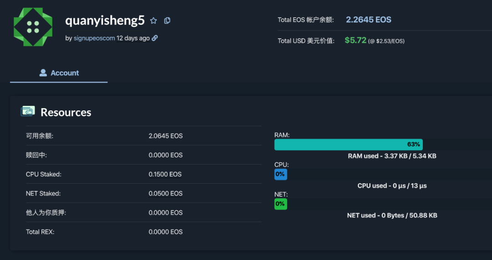Open the Account tab
This screenshot has width=492, height=260.
pos(59,73)
